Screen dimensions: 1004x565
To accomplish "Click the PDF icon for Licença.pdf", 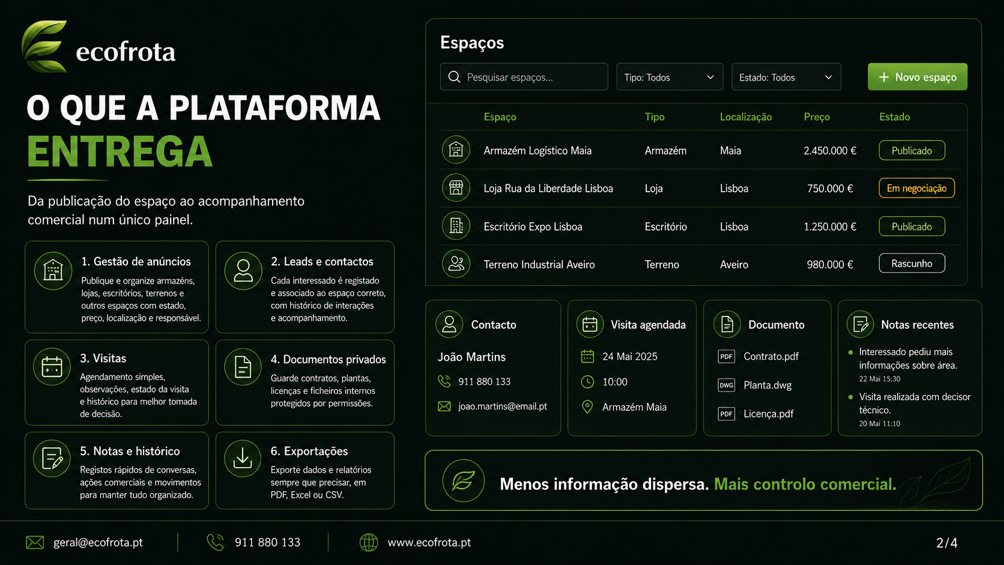I will (727, 414).
